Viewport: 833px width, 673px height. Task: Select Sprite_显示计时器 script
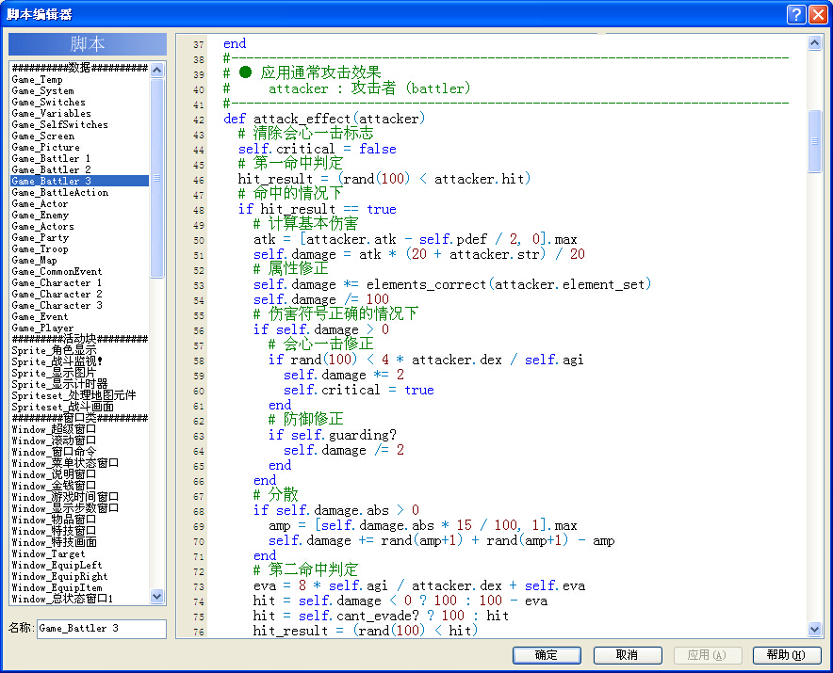[80, 384]
